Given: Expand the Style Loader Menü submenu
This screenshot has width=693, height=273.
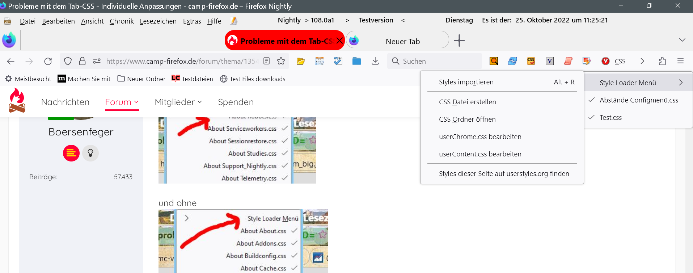Looking at the screenshot, I should coord(638,83).
